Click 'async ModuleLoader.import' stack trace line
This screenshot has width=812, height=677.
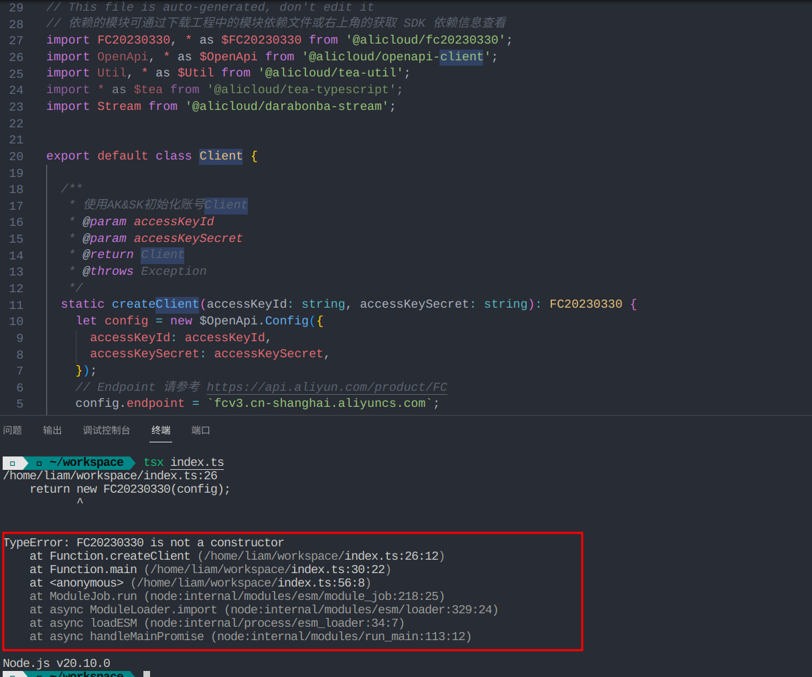pos(264,610)
